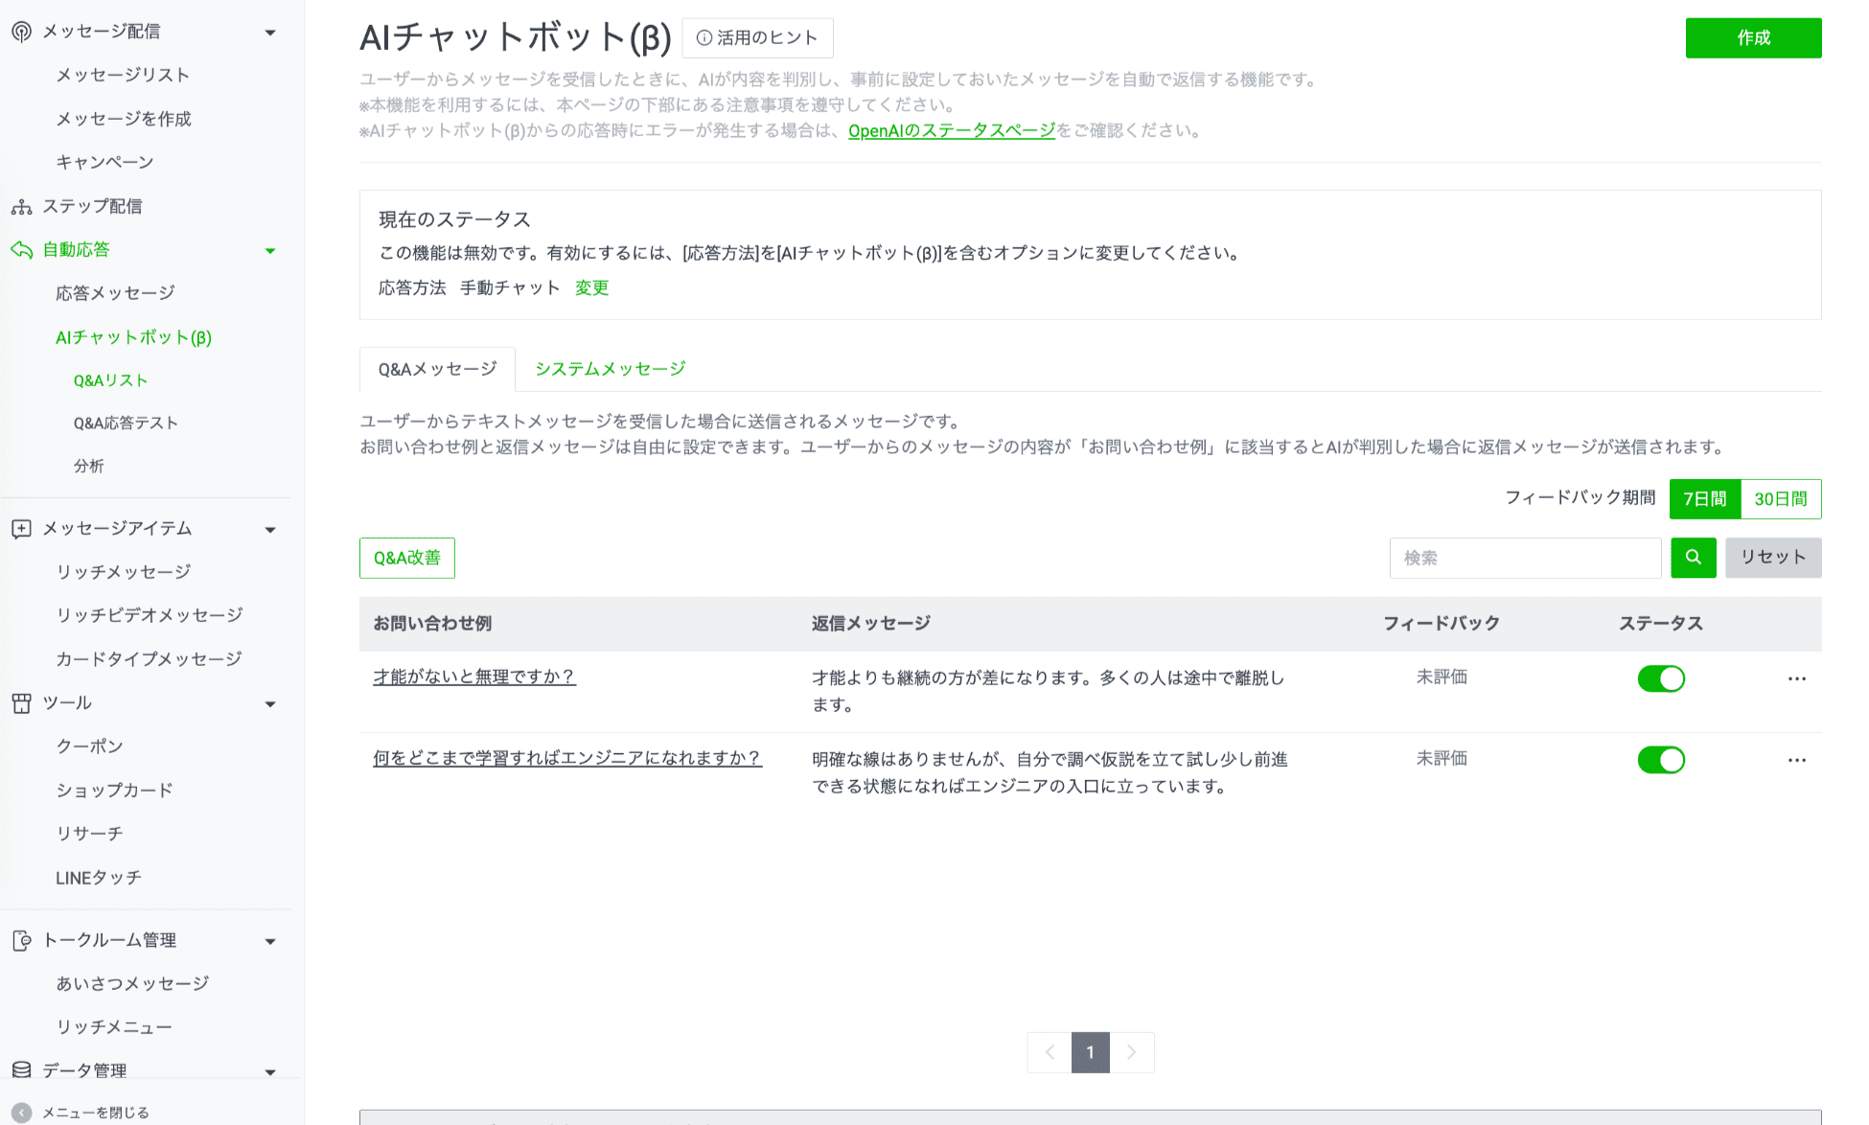Image resolution: width=1869 pixels, height=1125 pixels.
Task: Click the トークルーム管理 chat icon
Action: pos(21,940)
